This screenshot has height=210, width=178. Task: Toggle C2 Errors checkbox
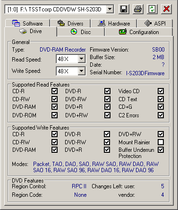161,115
